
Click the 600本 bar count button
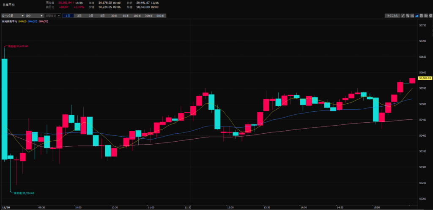160,16
